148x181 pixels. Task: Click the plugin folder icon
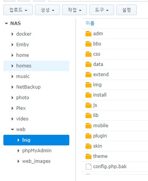[88, 136]
